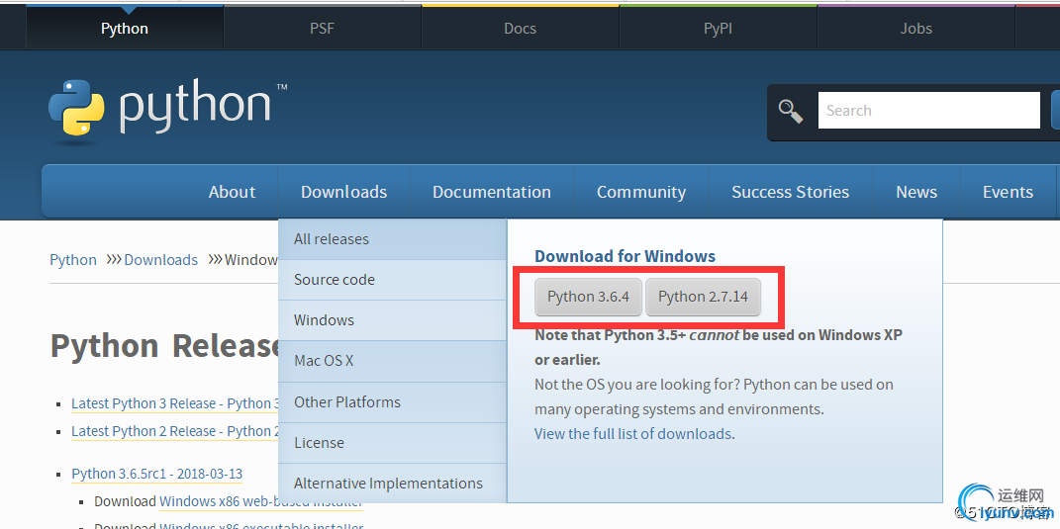The height and width of the screenshot is (529, 1060).
Task: Switch to the Docs top tab
Action: pyautogui.click(x=520, y=29)
